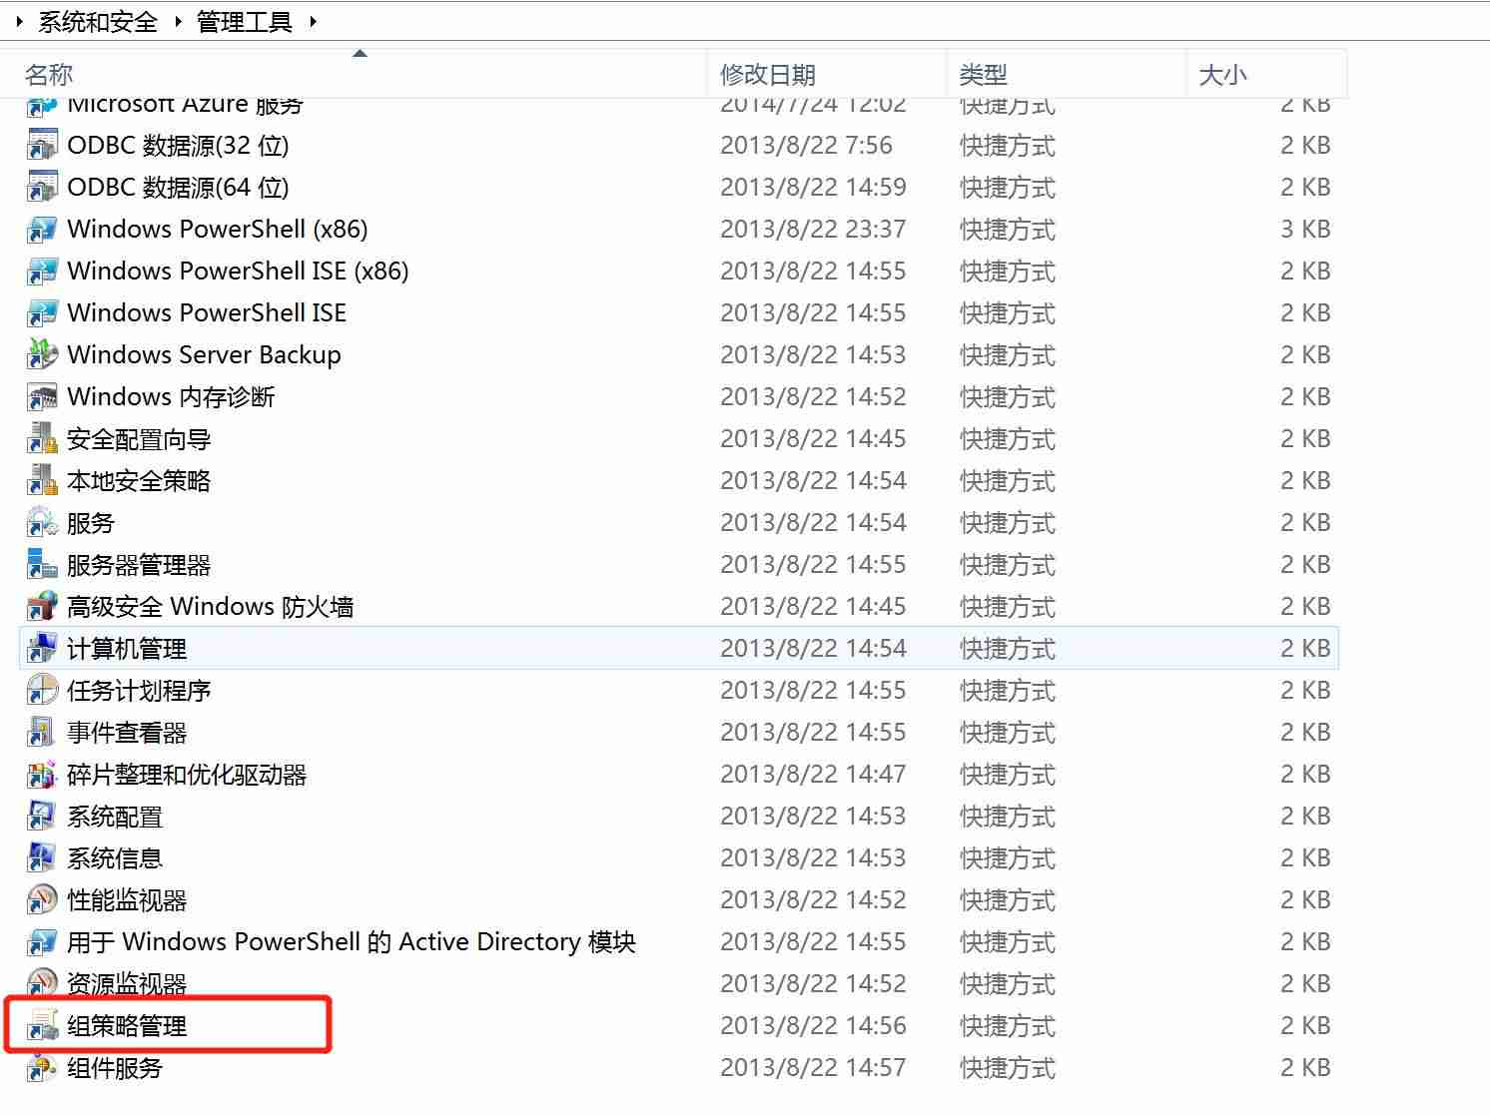This screenshot has height=1116, width=1490.
Task: Click the date 2013/8/22 14:57
Action: click(813, 1068)
